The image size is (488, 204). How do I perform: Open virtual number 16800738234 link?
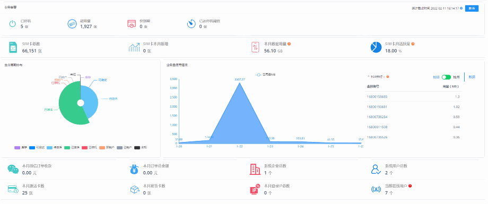point(377,117)
